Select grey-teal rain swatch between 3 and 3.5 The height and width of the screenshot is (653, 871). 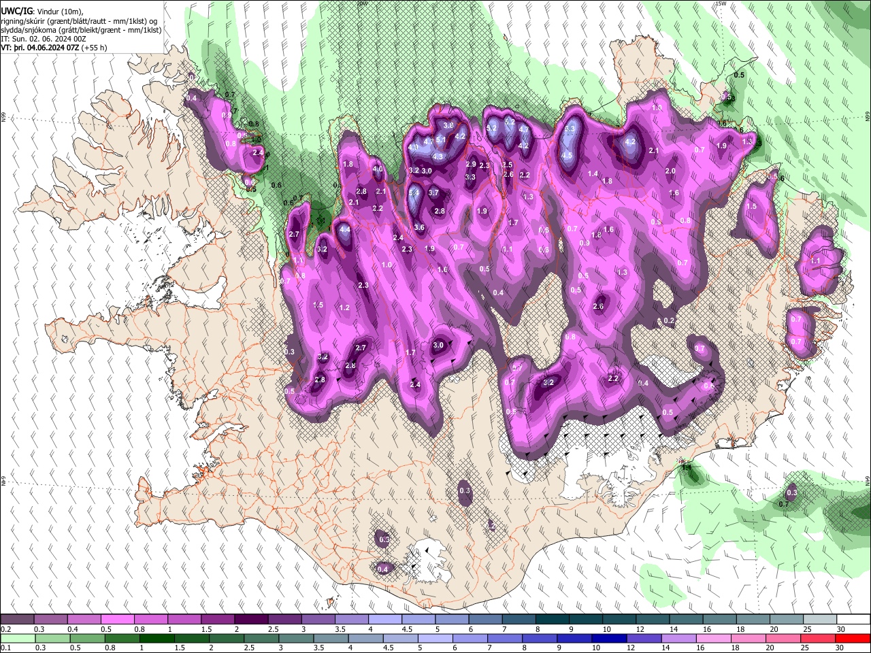click(x=296, y=638)
